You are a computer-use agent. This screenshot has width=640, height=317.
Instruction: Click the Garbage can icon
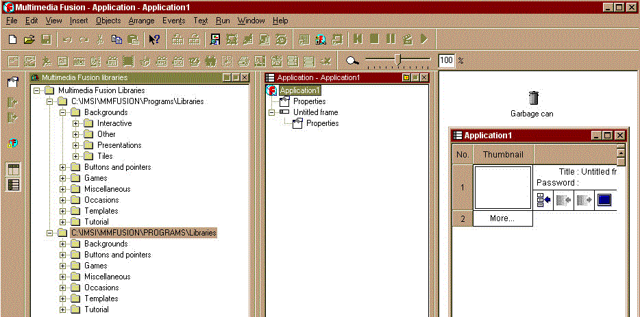point(534,98)
